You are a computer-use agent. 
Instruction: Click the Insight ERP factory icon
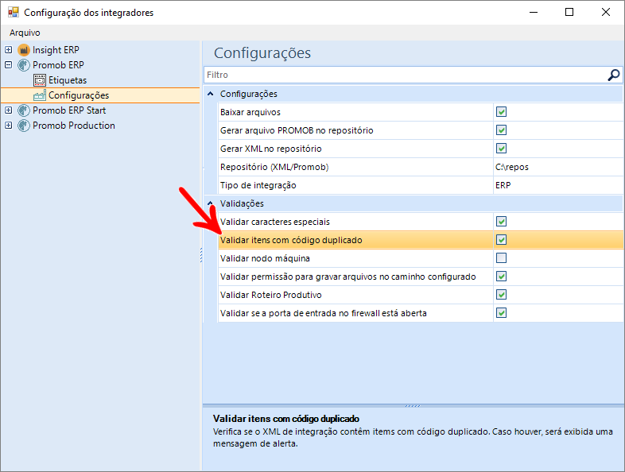pos(24,50)
